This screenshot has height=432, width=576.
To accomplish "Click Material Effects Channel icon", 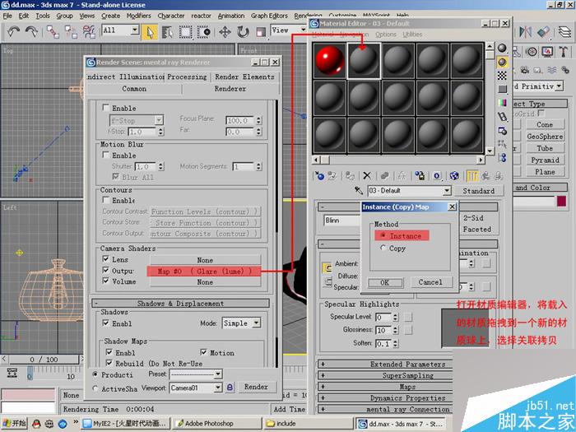I will [x=437, y=176].
